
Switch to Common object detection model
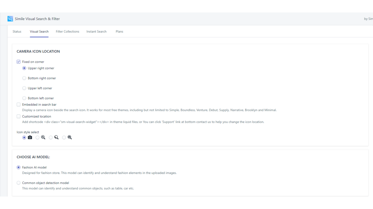(18, 183)
